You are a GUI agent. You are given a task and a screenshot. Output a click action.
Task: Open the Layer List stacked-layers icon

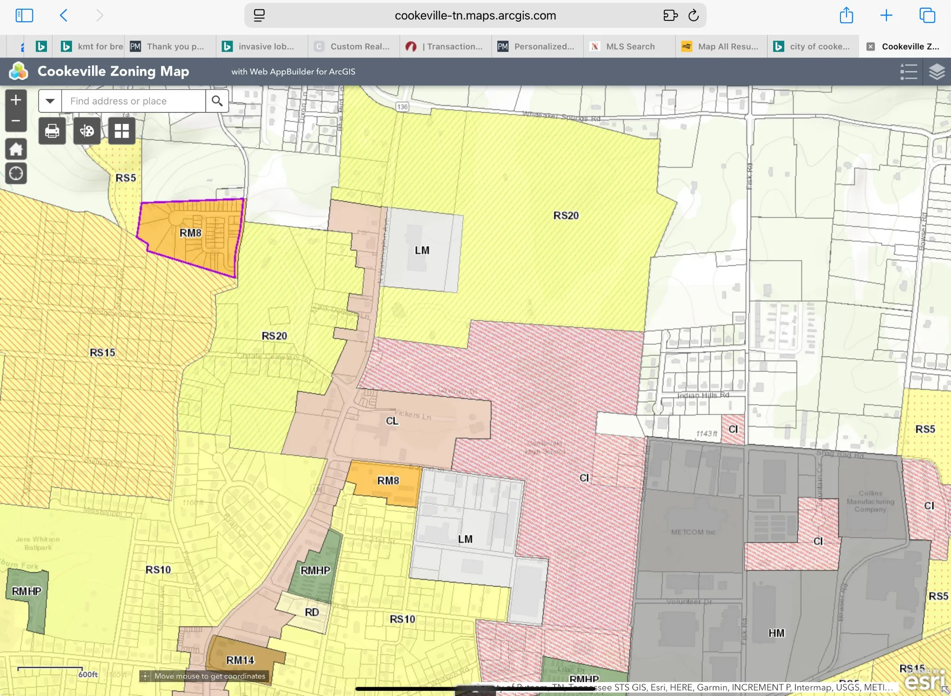tap(937, 72)
